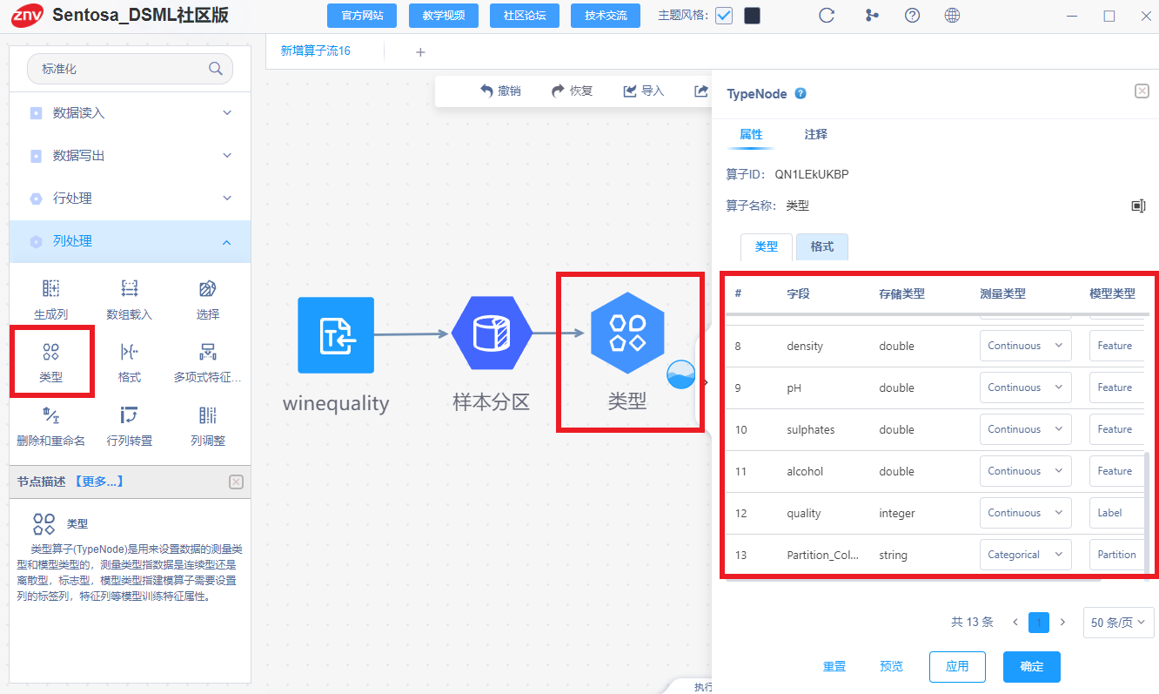This screenshot has width=1159, height=694.
Task: Expand the 数据读入 category
Action: point(131,113)
